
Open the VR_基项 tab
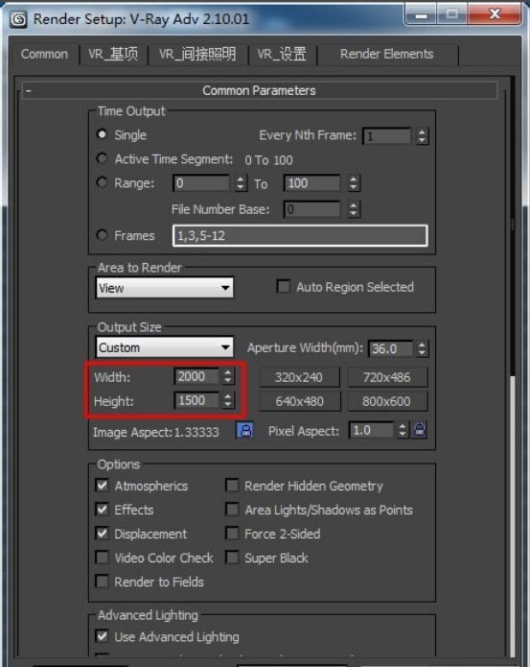tap(113, 54)
